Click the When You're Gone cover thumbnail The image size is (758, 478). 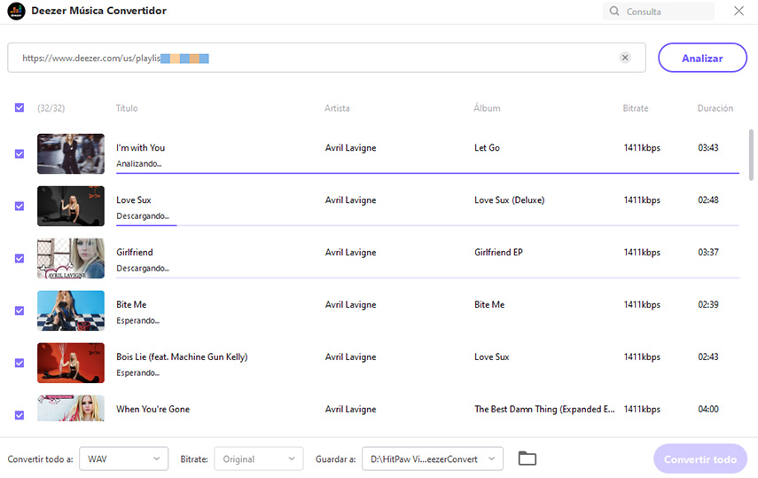tap(71, 408)
